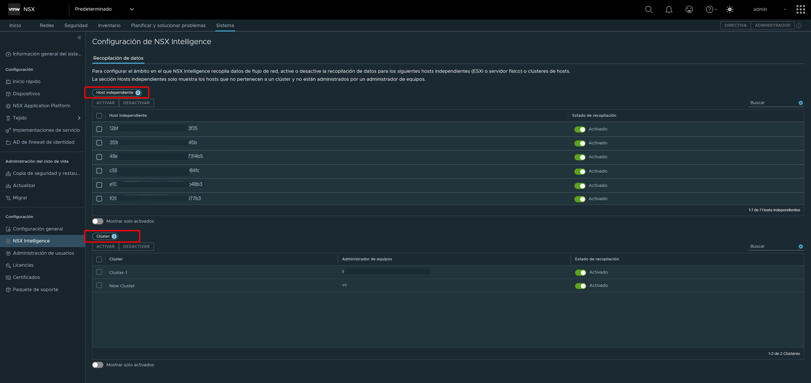Check the host f09 row checkbox
Screen dimensions: 811x383
pos(99,198)
